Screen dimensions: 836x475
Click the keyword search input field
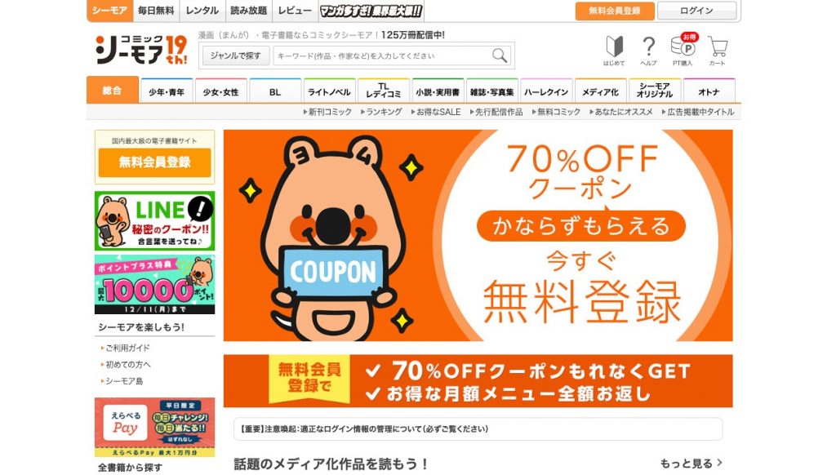pos(382,55)
